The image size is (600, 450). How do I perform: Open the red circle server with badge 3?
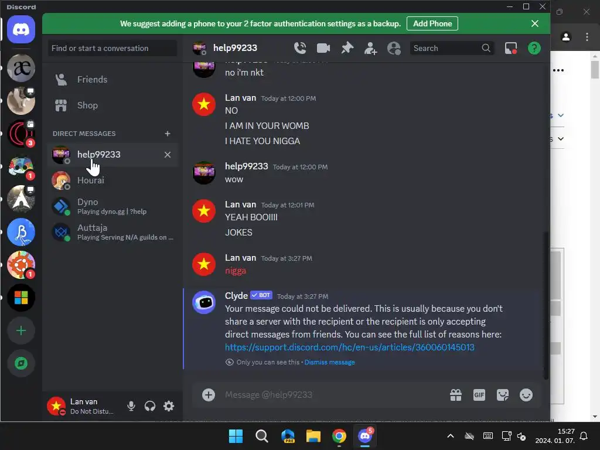(21, 134)
